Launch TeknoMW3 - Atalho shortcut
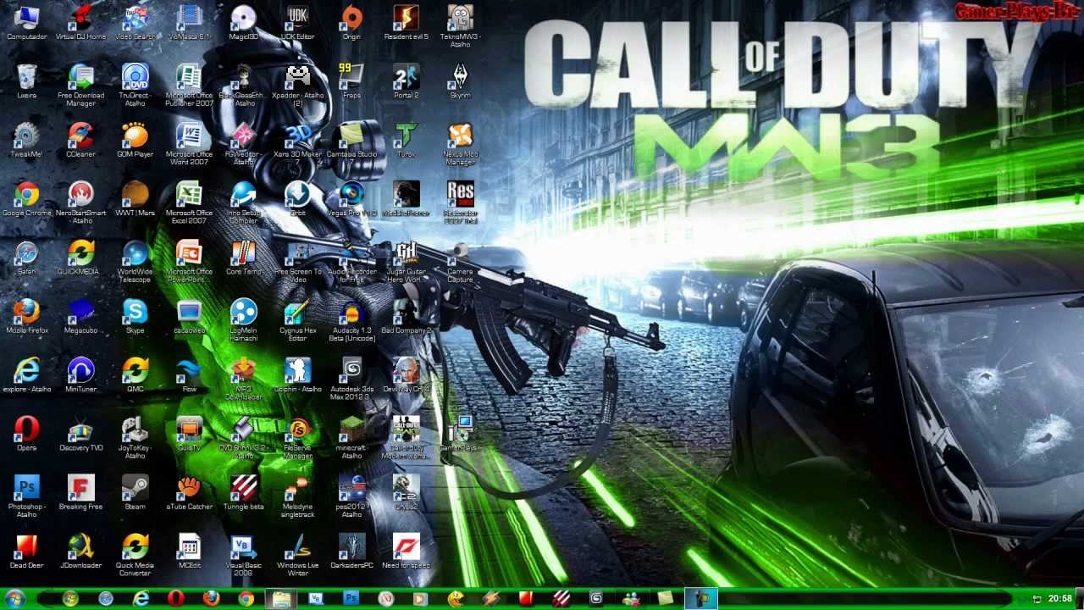The height and width of the screenshot is (610, 1084). point(461,26)
